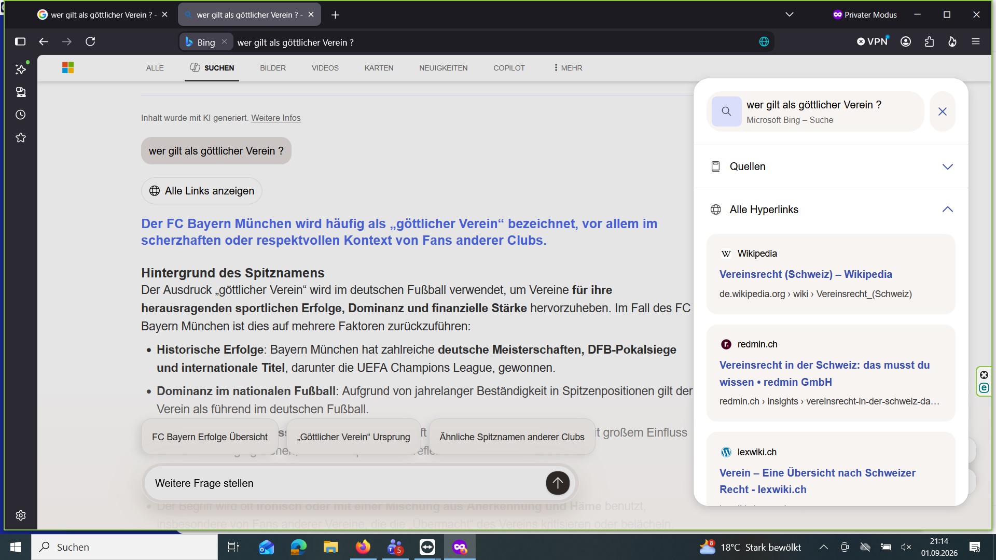996x560 pixels.
Task: Open the Aria AI sidebar icon
Action: (x=21, y=69)
